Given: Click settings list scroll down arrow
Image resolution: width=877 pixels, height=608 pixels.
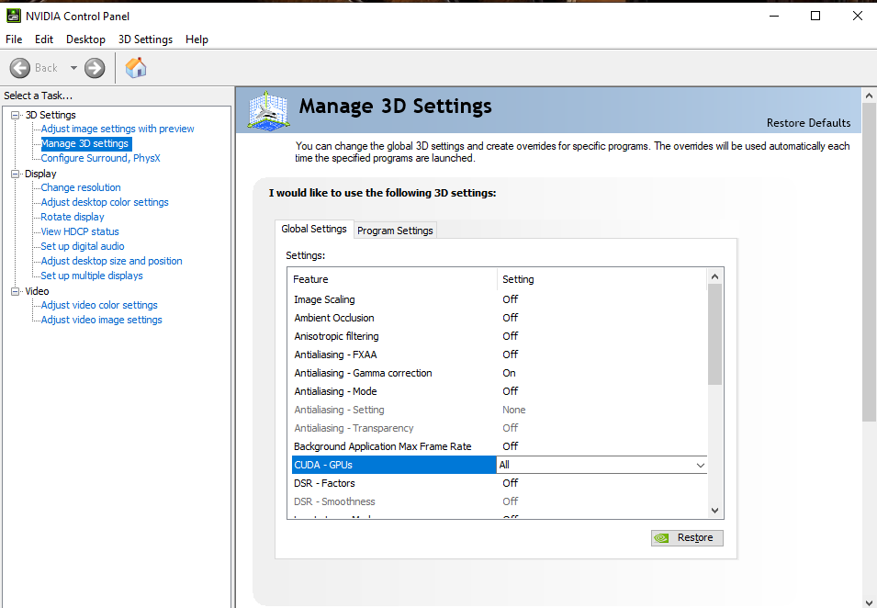Looking at the screenshot, I should (x=714, y=510).
